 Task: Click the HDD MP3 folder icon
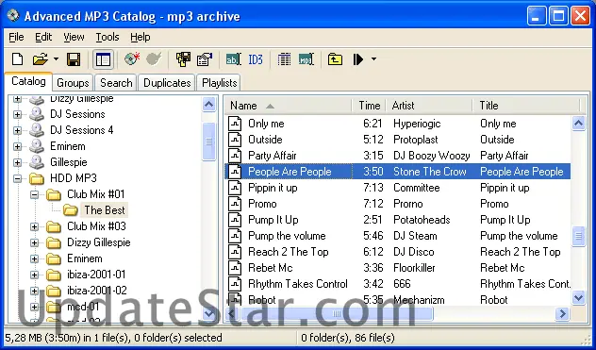click(x=37, y=178)
